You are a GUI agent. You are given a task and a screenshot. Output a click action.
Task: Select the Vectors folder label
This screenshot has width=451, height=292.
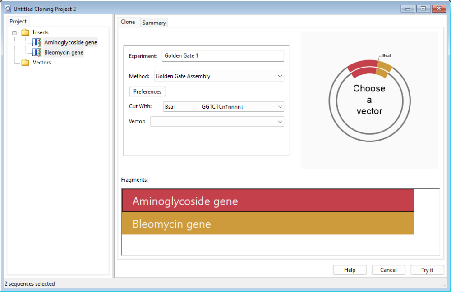[41, 62]
